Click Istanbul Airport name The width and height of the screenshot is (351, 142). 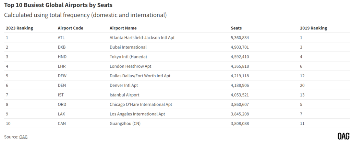point(124,95)
